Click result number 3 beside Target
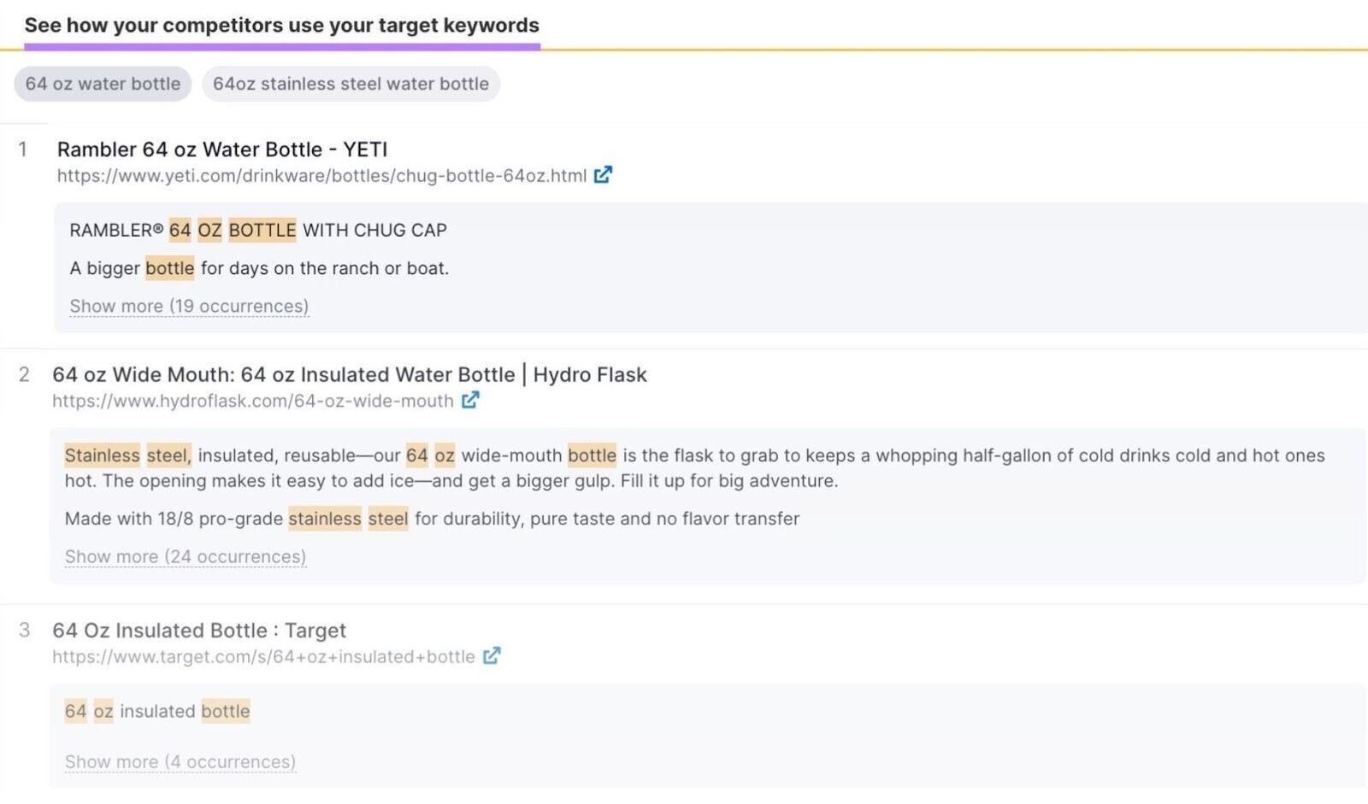Screen dimensions: 1368x804 [x=23, y=630]
